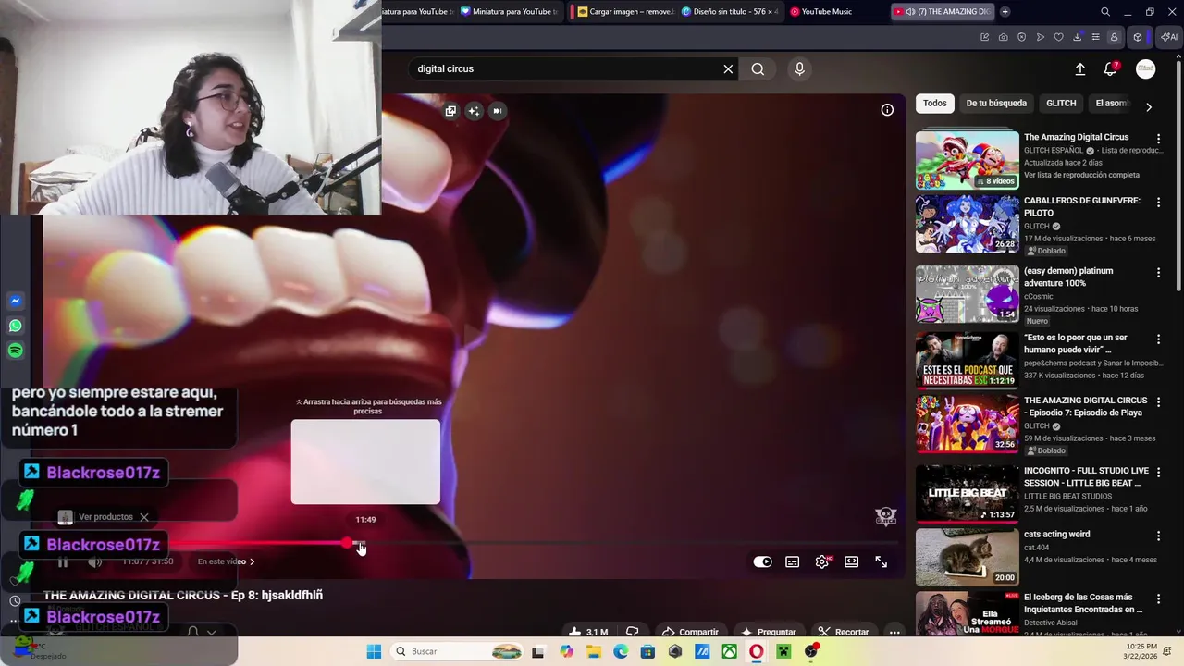Open player settings gear

point(822,561)
